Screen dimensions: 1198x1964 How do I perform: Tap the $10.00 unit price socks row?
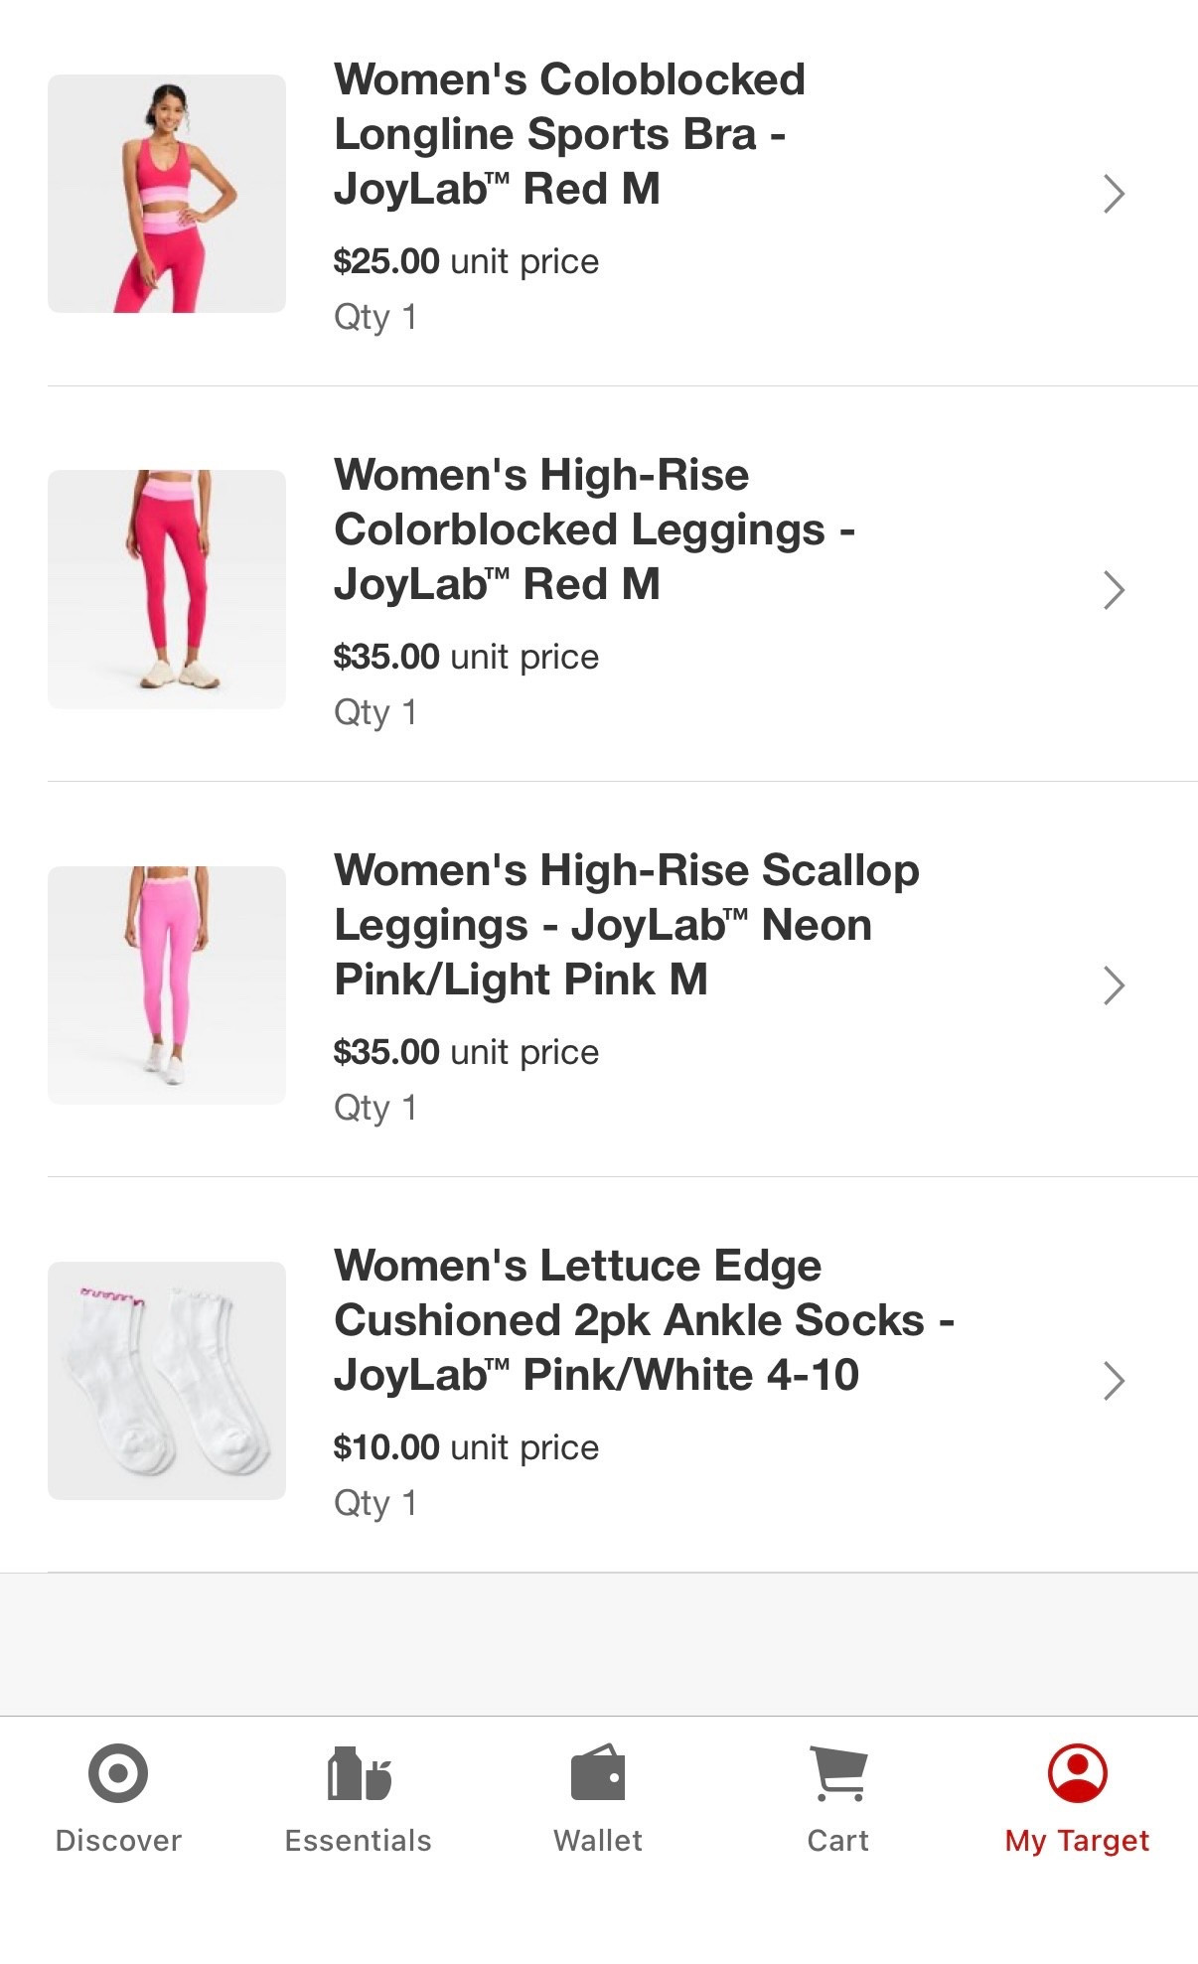point(466,1447)
